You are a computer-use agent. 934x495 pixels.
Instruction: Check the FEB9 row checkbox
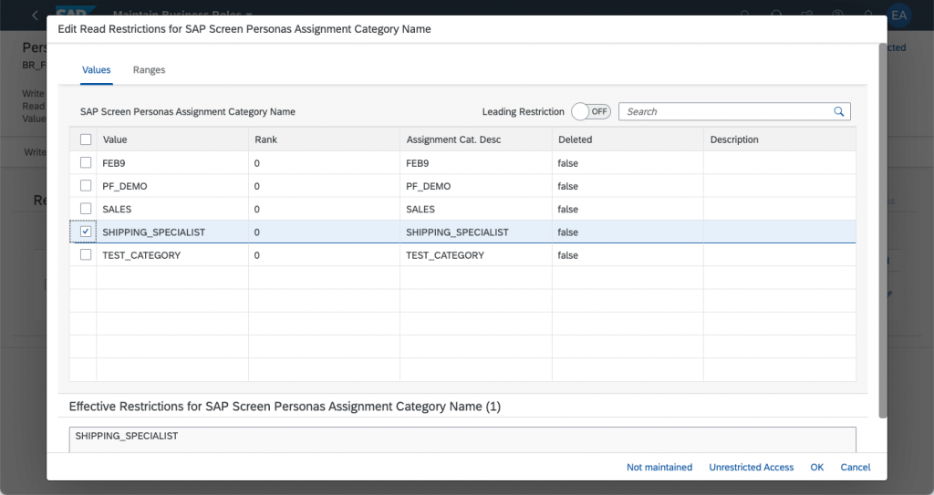click(86, 162)
